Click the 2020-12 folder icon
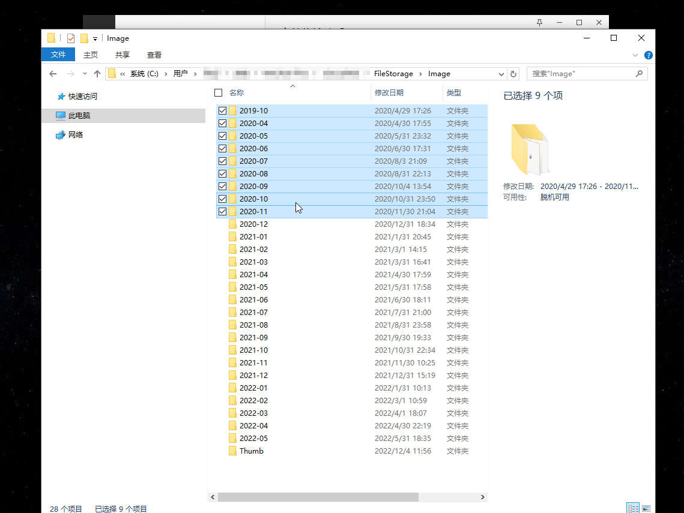This screenshot has width=684, height=513. pyautogui.click(x=232, y=224)
